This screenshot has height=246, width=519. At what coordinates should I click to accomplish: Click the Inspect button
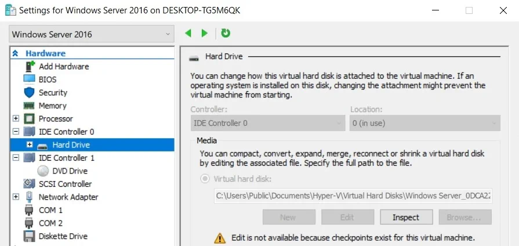tap(405, 217)
